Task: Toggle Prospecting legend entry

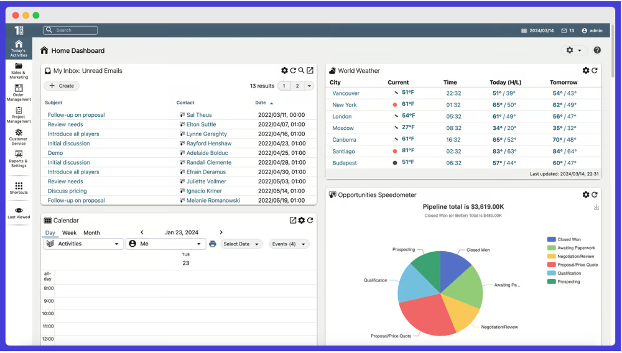Action: coord(564,282)
